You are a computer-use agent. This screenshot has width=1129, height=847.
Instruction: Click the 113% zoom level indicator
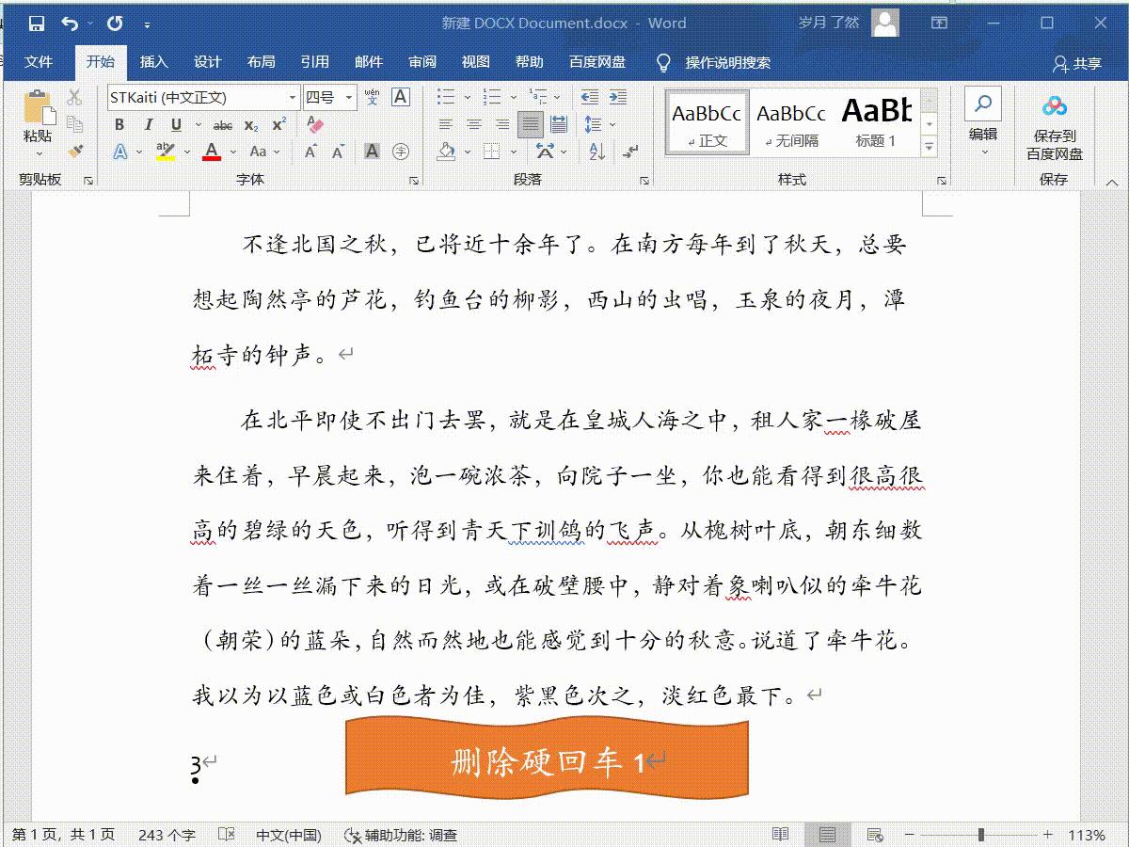(1087, 833)
